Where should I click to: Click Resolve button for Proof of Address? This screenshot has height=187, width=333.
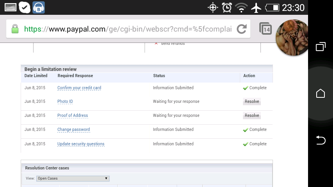tap(252, 116)
